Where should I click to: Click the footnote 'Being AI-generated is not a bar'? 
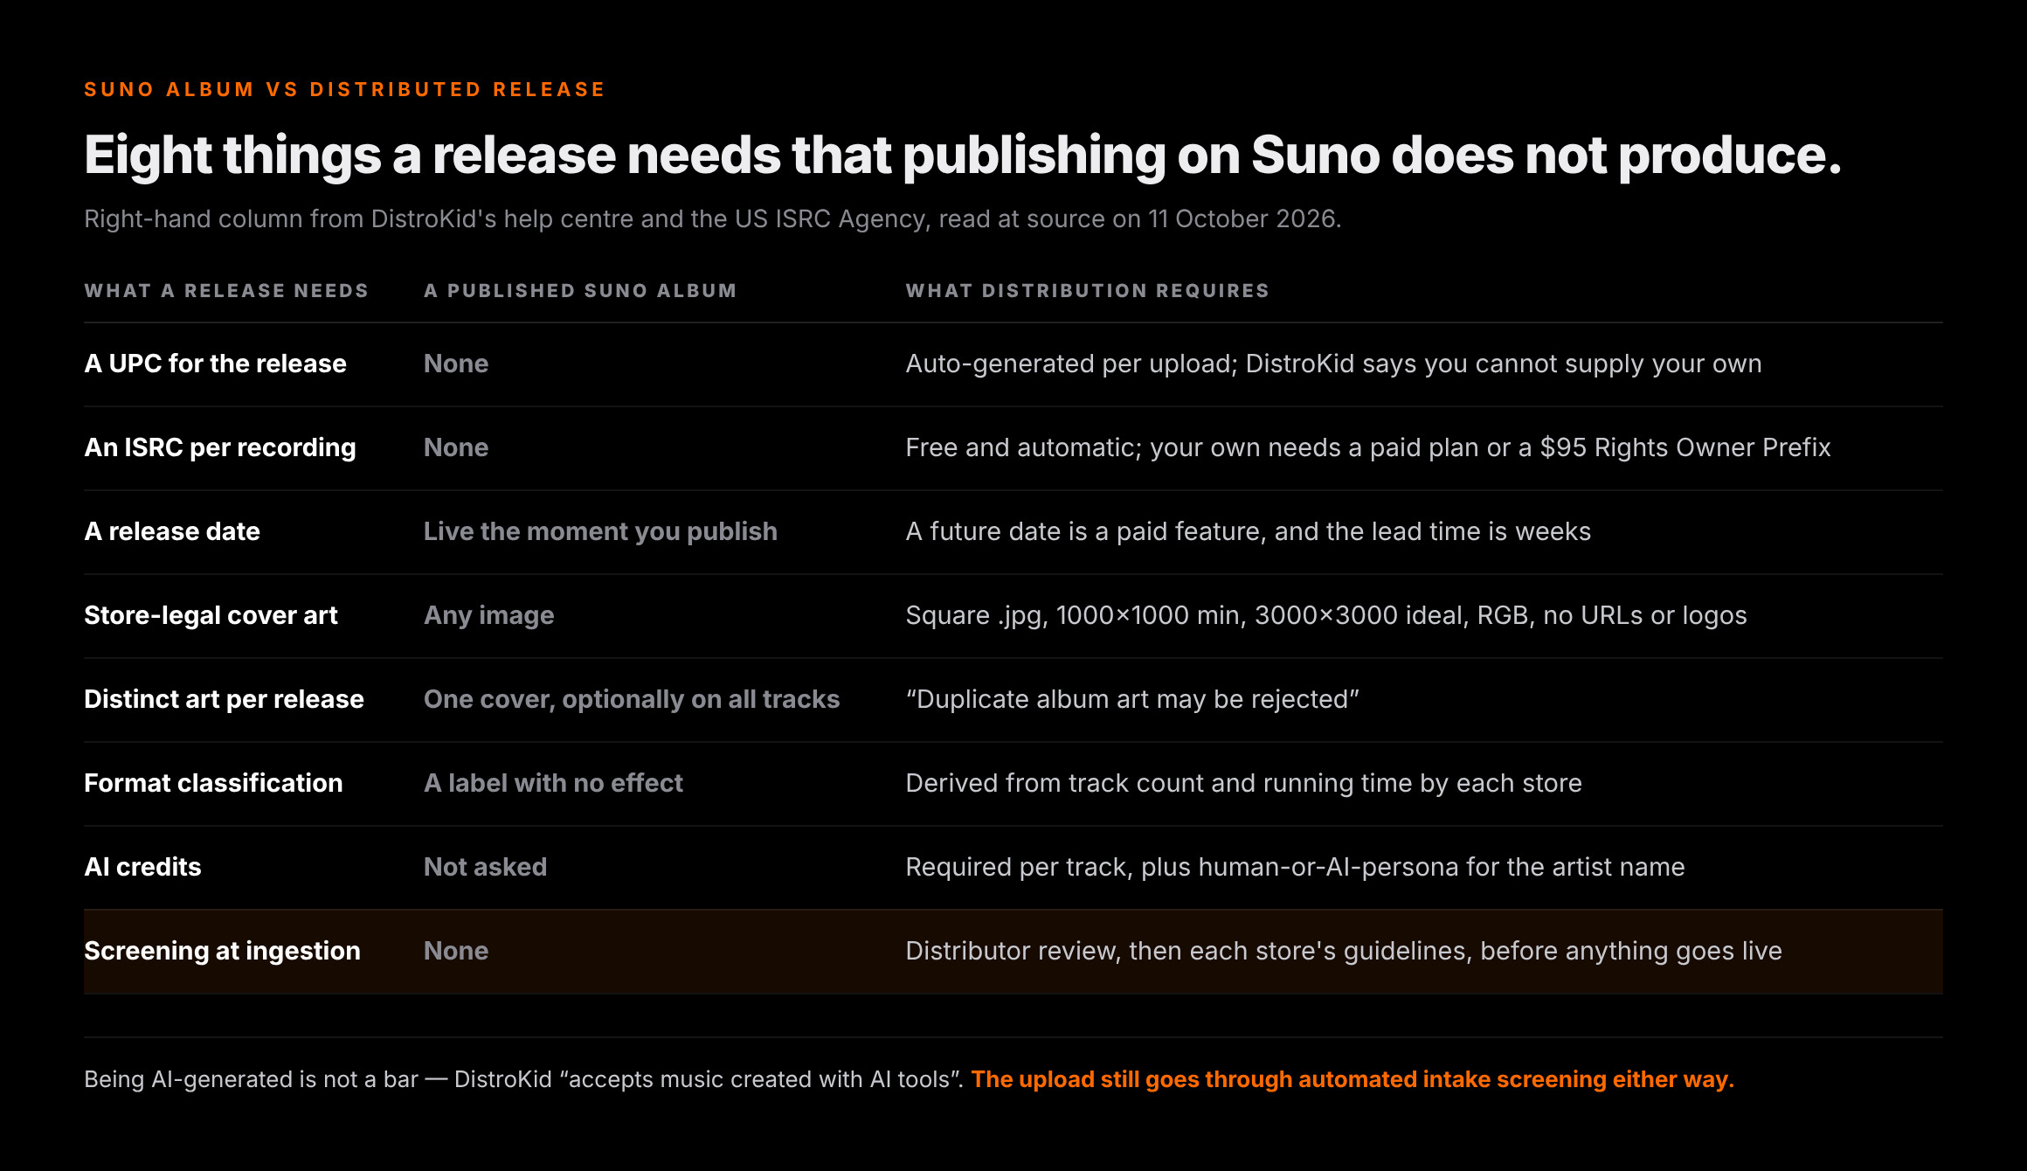(523, 1079)
